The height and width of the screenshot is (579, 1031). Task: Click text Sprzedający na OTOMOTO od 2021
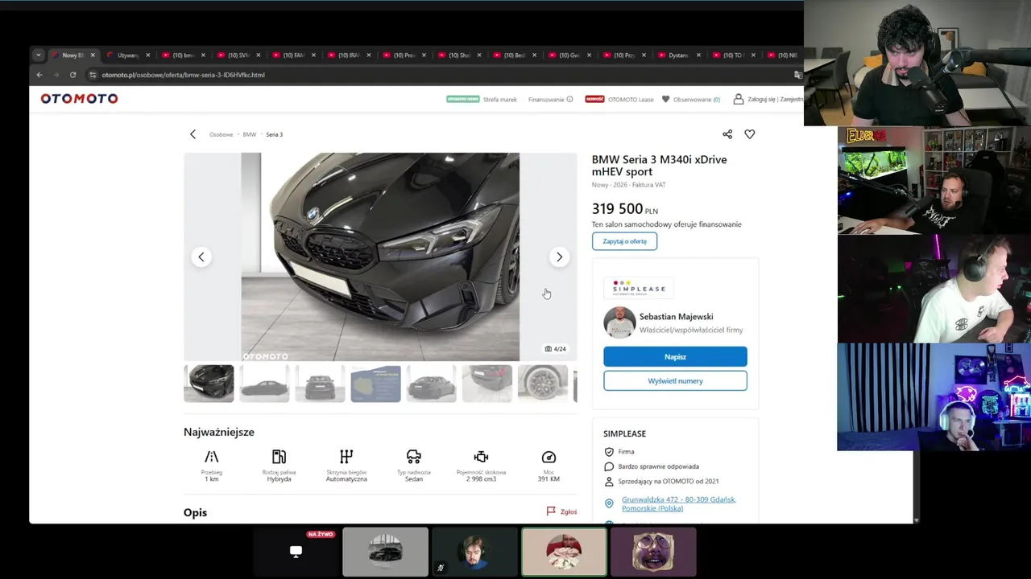pos(669,482)
